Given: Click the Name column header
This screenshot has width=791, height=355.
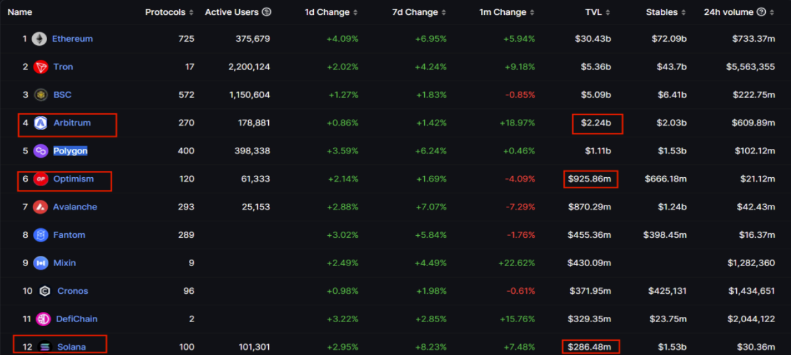Looking at the screenshot, I should (20, 12).
